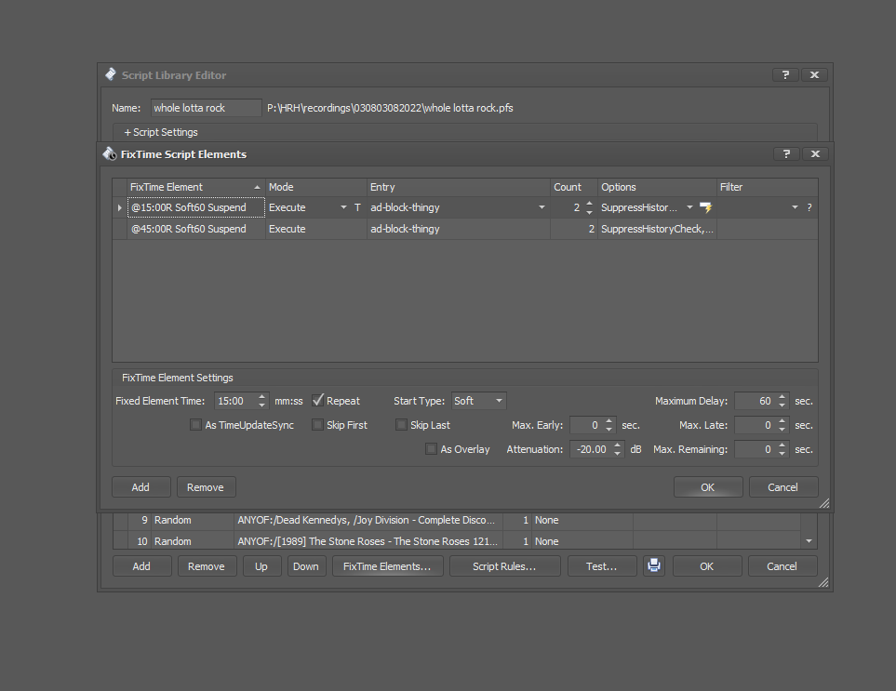The image size is (896, 691).
Task: Click the print icon beside the Test button
Action: 654,565
